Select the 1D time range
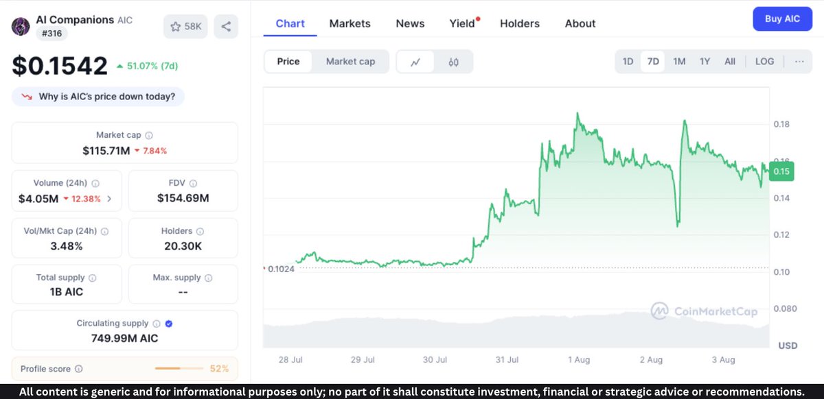Image resolution: width=824 pixels, height=399 pixels. pyautogui.click(x=628, y=62)
